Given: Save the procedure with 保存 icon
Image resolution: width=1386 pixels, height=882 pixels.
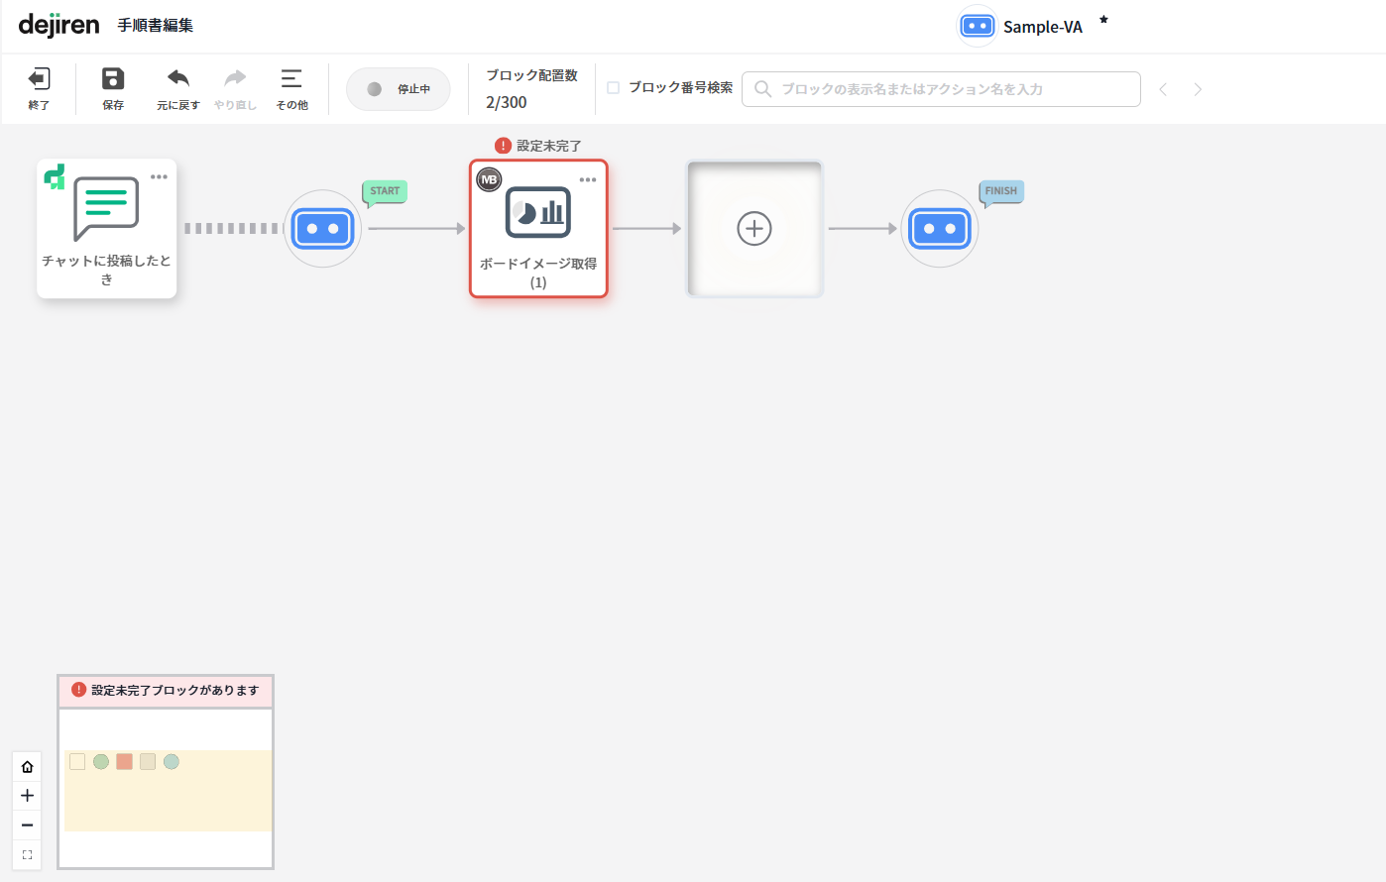Looking at the screenshot, I should pyautogui.click(x=113, y=79).
